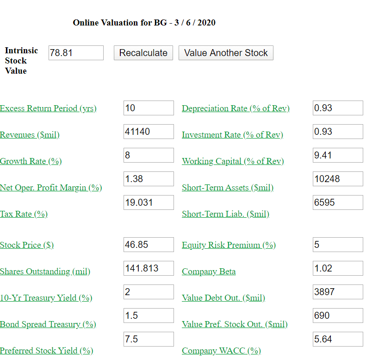Visit the Net Oper. Profit Margin link

click(51, 188)
